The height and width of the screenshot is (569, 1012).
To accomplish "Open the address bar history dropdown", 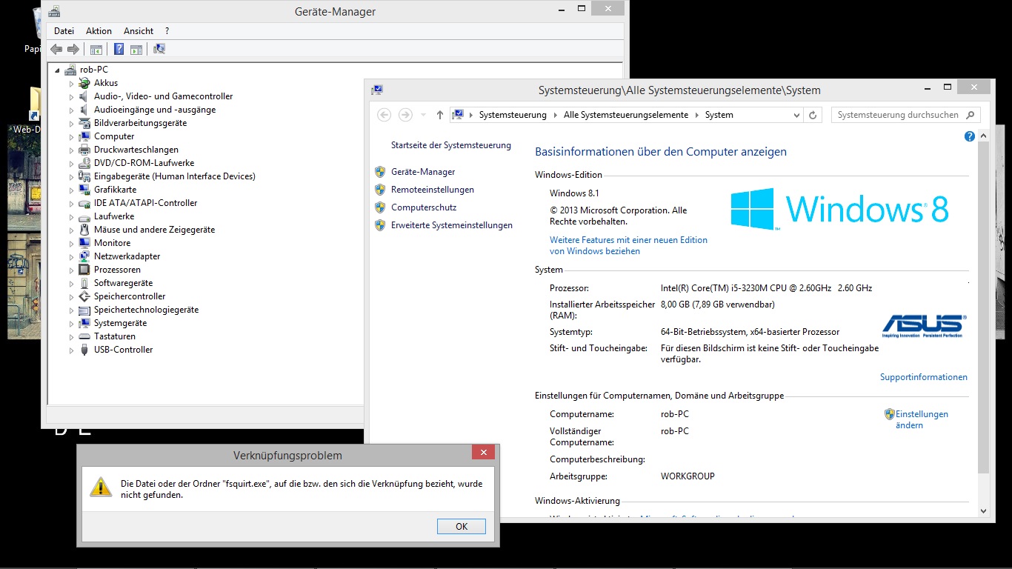I will coord(796,115).
